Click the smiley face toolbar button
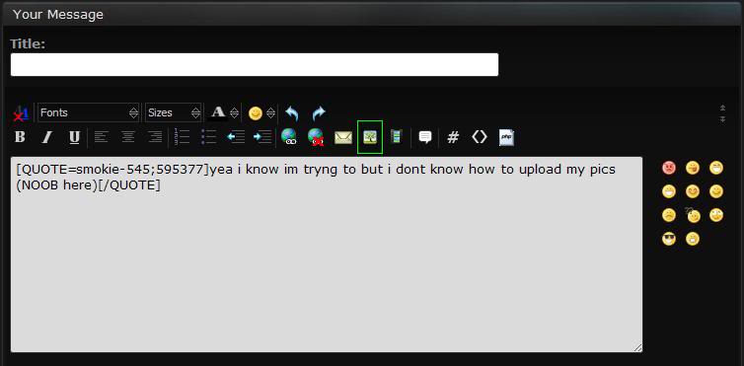Image resolution: width=744 pixels, height=366 pixels. click(256, 113)
